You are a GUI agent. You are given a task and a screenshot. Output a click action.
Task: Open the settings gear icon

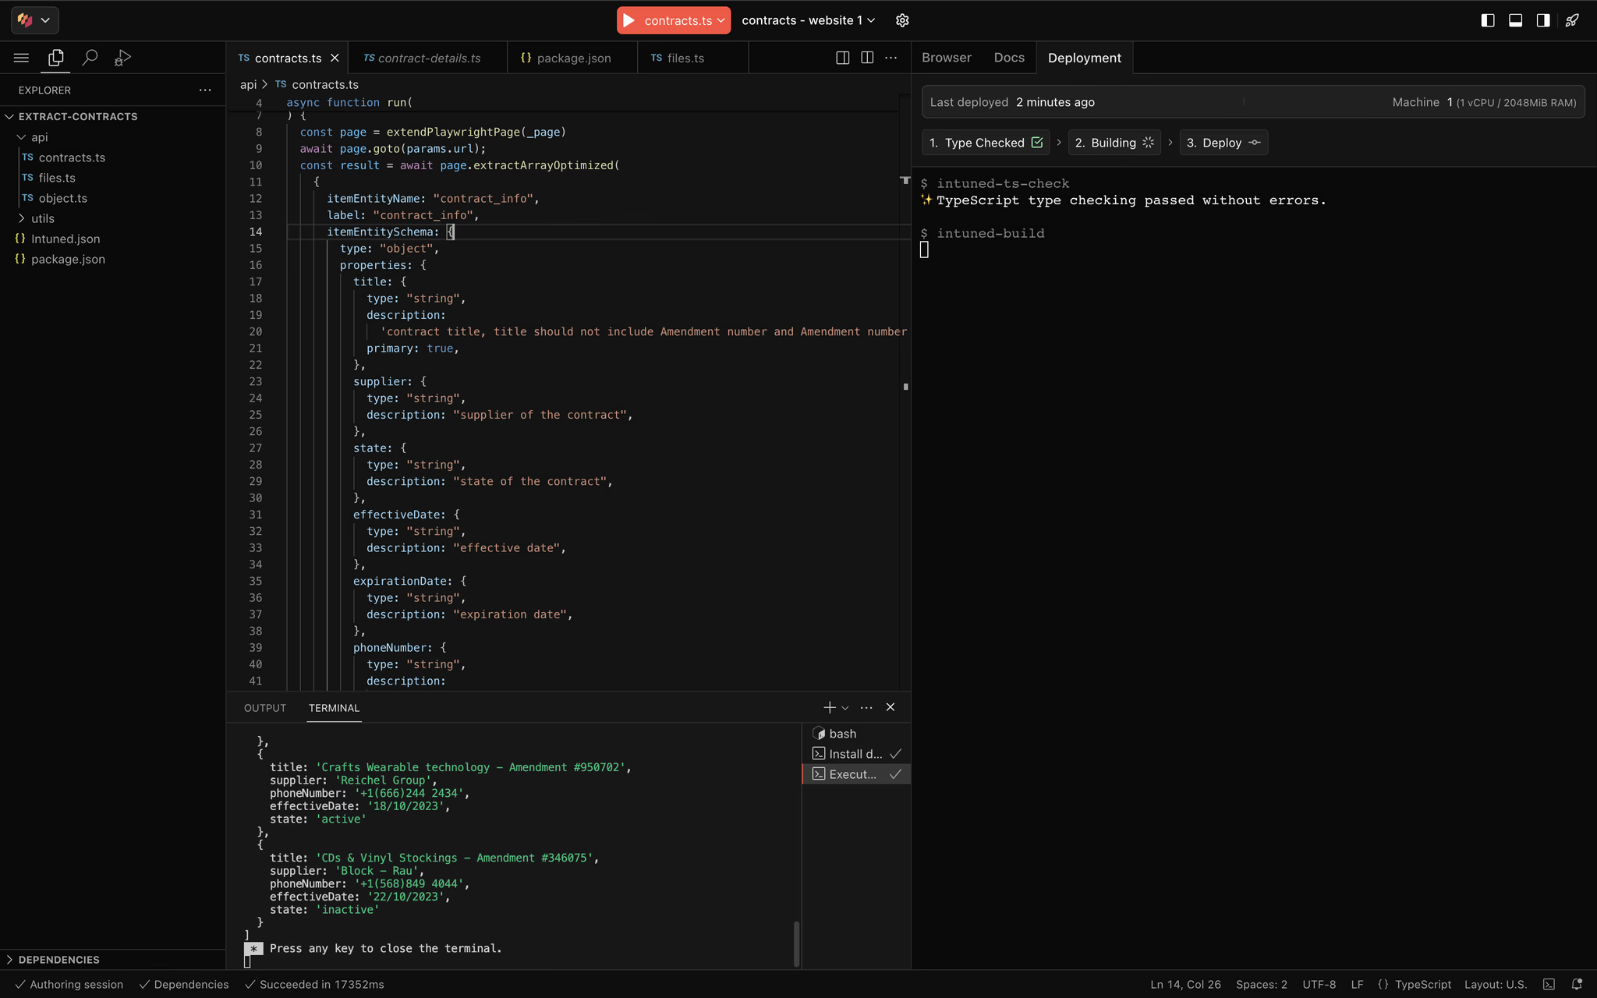(902, 20)
